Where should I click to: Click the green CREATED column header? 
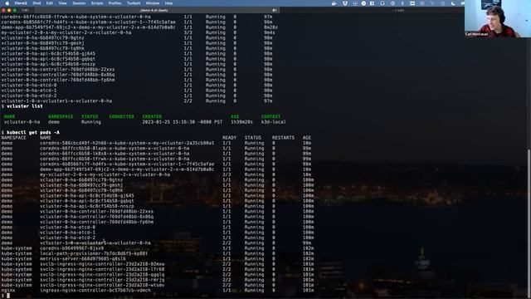(152, 116)
